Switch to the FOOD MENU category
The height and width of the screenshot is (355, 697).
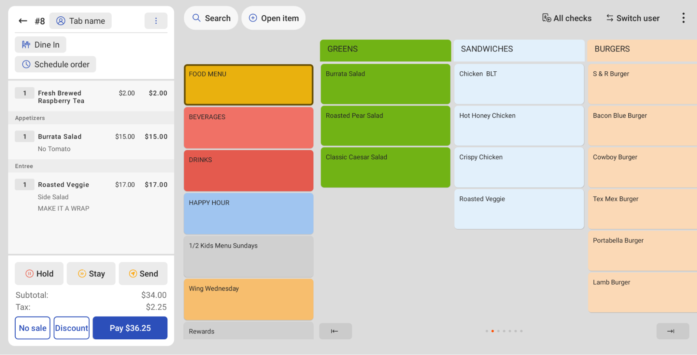pyautogui.click(x=248, y=84)
